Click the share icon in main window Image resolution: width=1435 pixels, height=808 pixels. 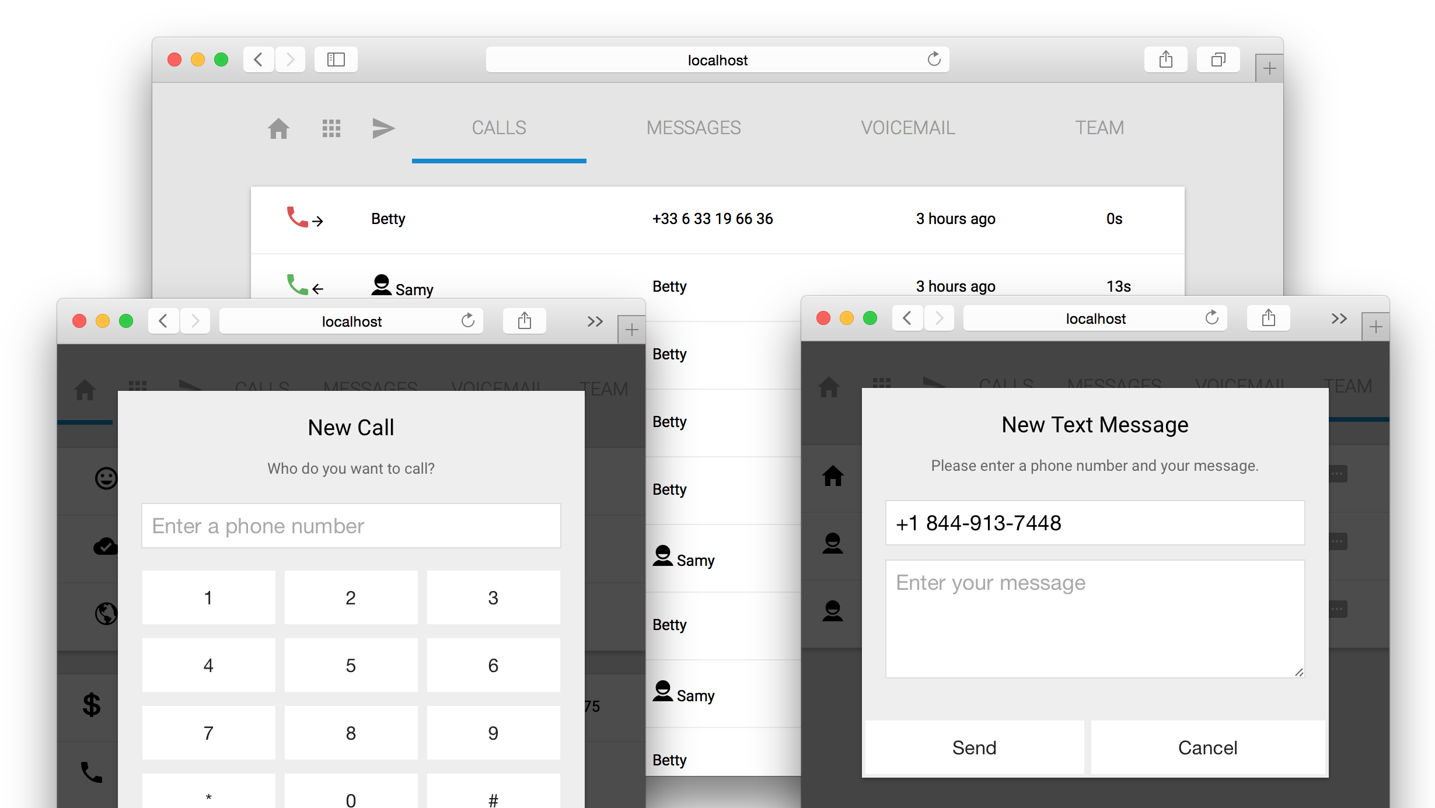tap(1165, 60)
